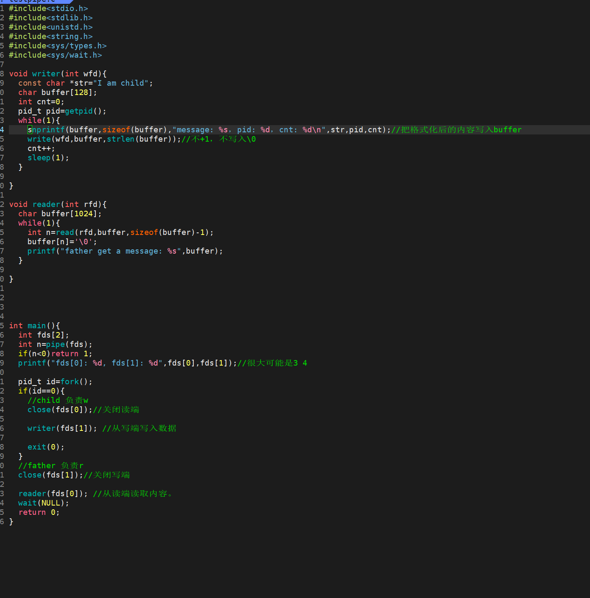Click the "char buffer[128];" line
Image resolution: width=590 pixels, height=598 pixels.
[x=58, y=92]
